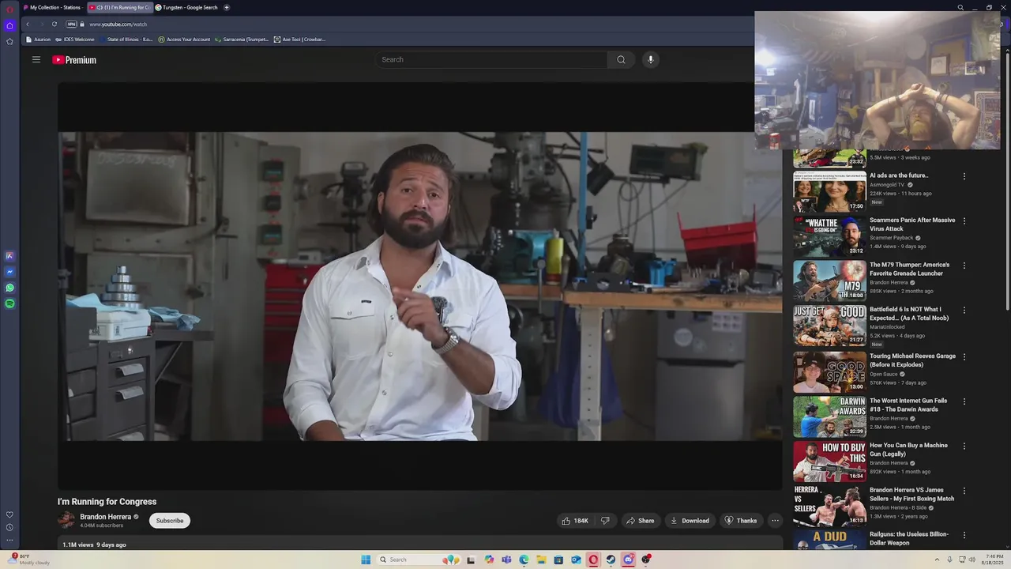Open Messenger in Opera sidebar
This screenshot has width=1011, height=569.
[9, 272]
